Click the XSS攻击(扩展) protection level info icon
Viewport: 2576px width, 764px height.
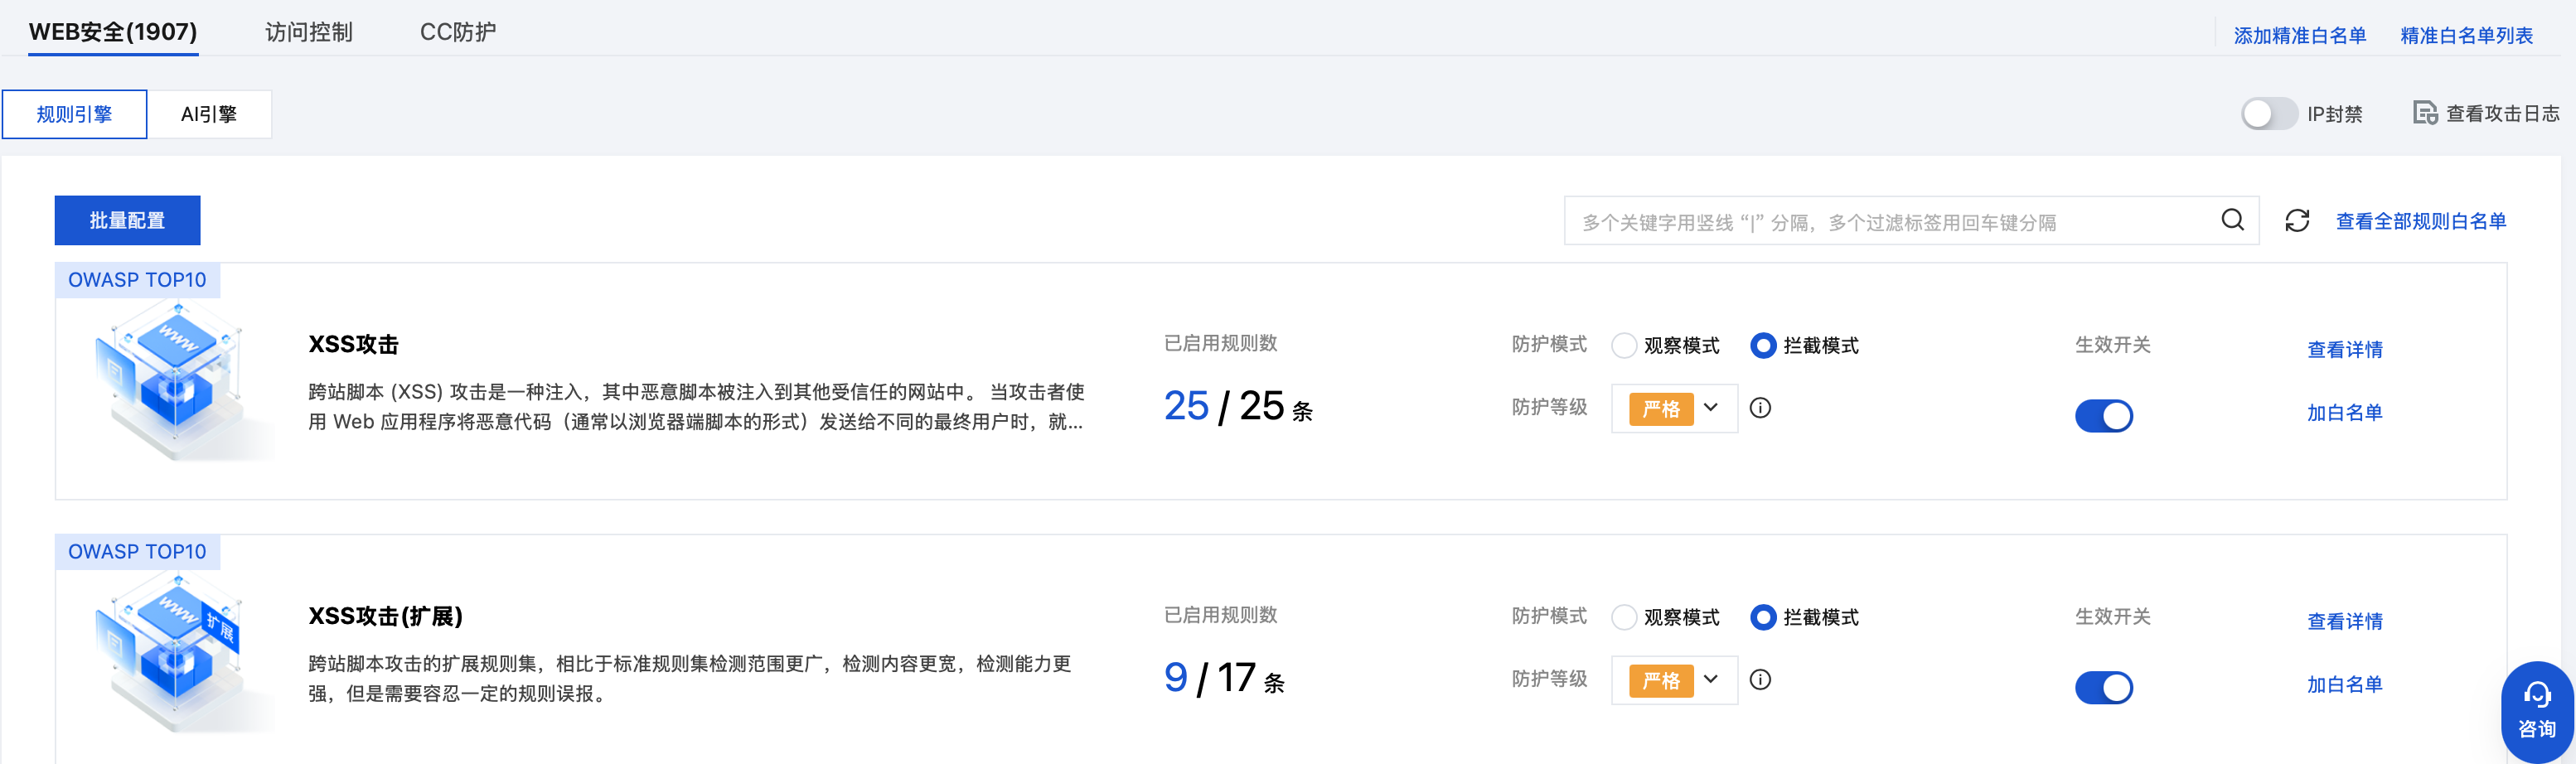[1760, 680]
